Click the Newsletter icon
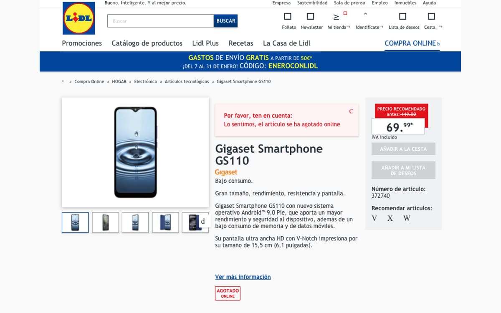 pos(311,17)
